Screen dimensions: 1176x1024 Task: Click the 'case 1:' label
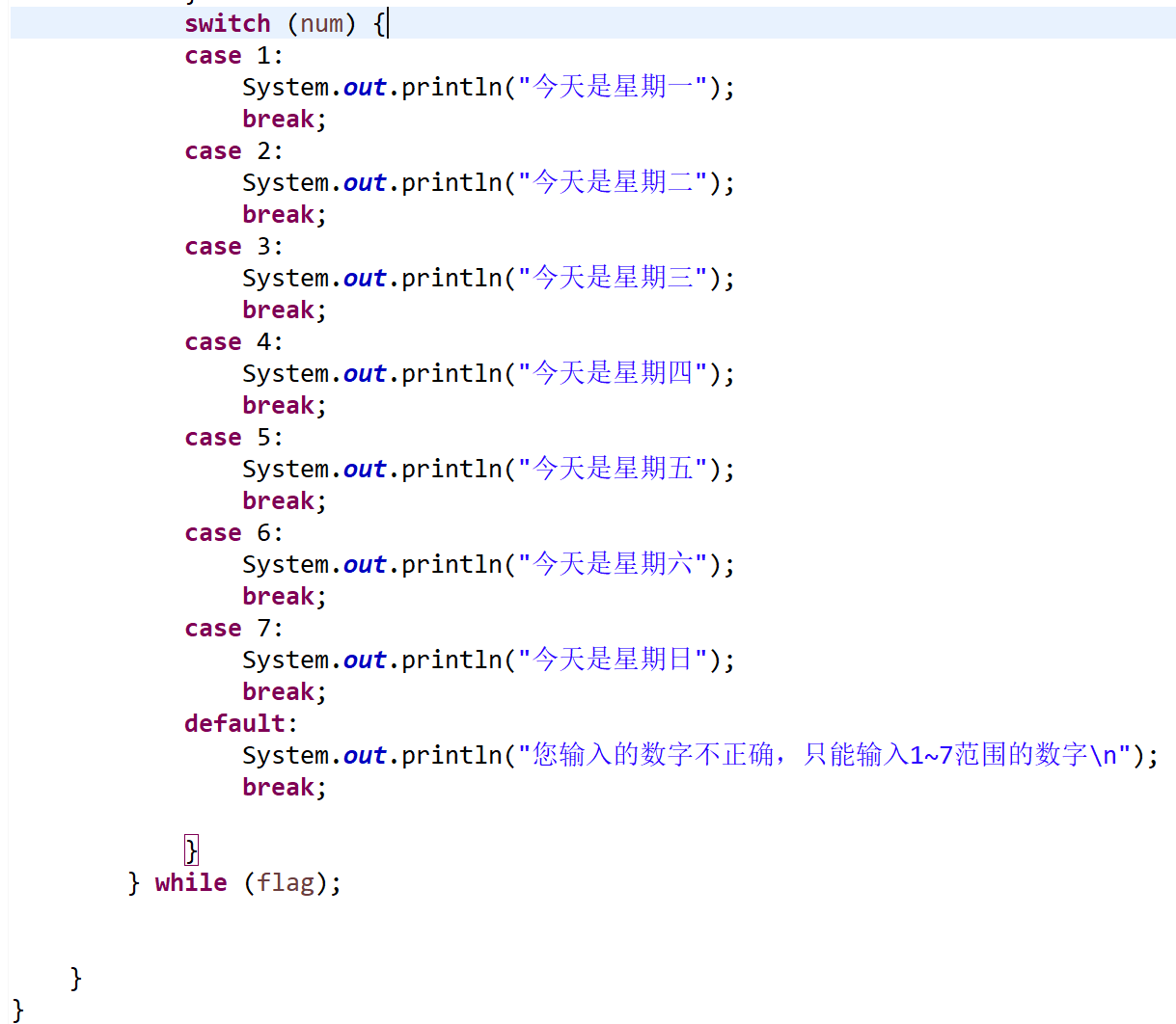click(x=233, y=55)
